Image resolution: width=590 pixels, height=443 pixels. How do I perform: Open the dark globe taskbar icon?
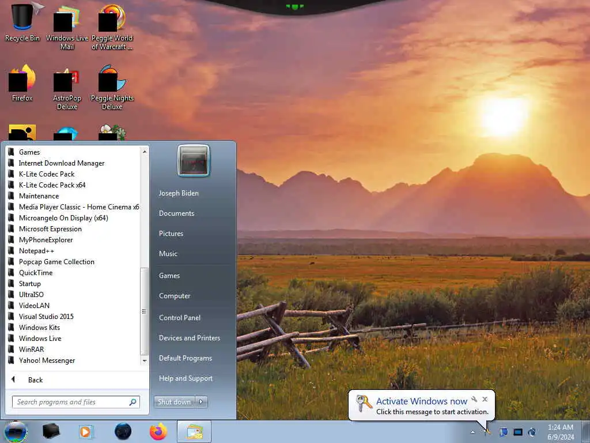[x=123, y=431]
